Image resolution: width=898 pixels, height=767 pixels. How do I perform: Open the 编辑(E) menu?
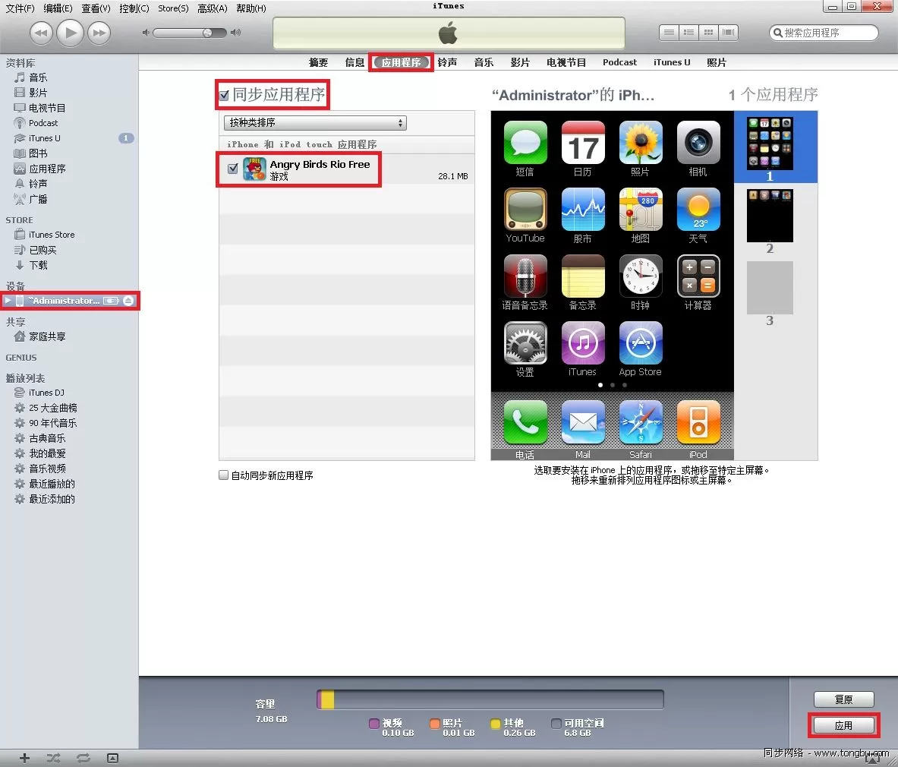(58, 8)
